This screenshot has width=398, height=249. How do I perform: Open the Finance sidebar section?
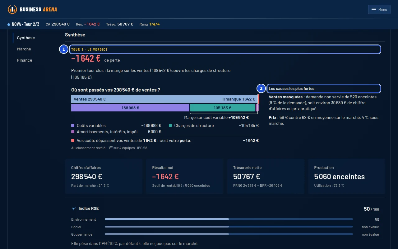pos(25,60)
